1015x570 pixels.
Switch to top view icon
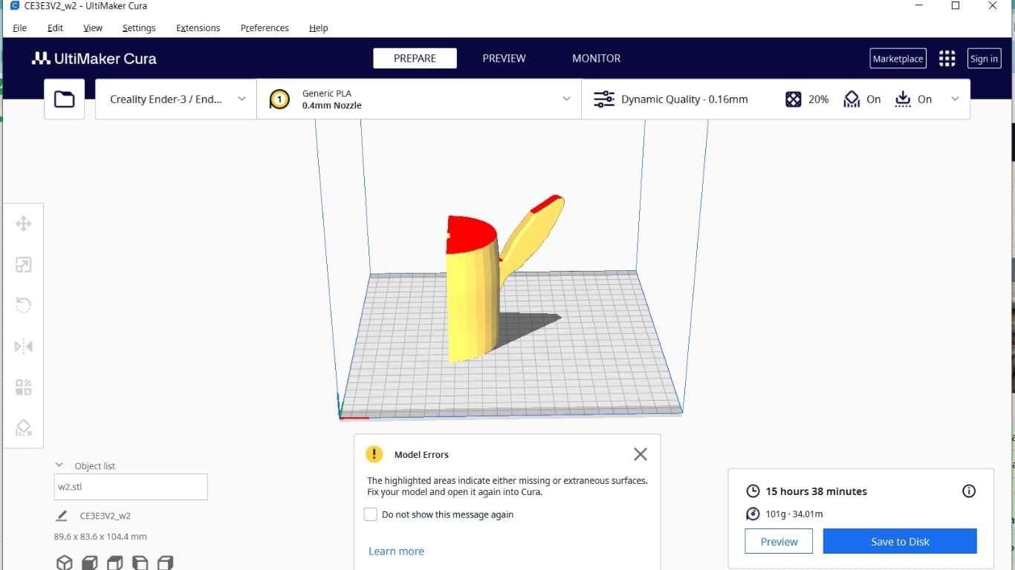(114, 563)
